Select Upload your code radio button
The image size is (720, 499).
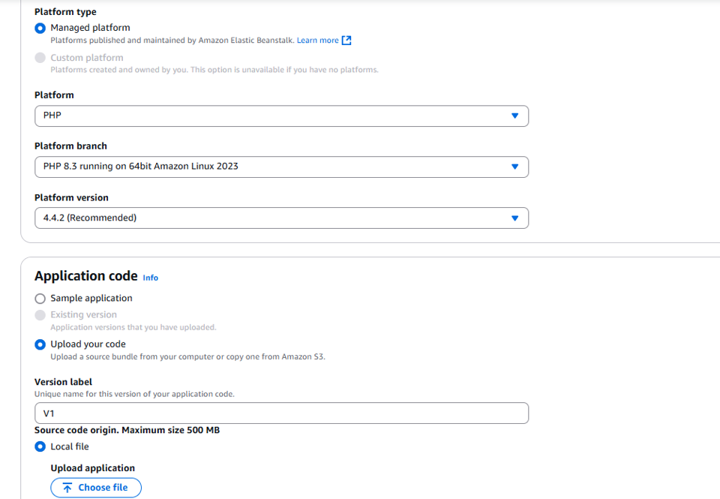(x=40, y=344)
